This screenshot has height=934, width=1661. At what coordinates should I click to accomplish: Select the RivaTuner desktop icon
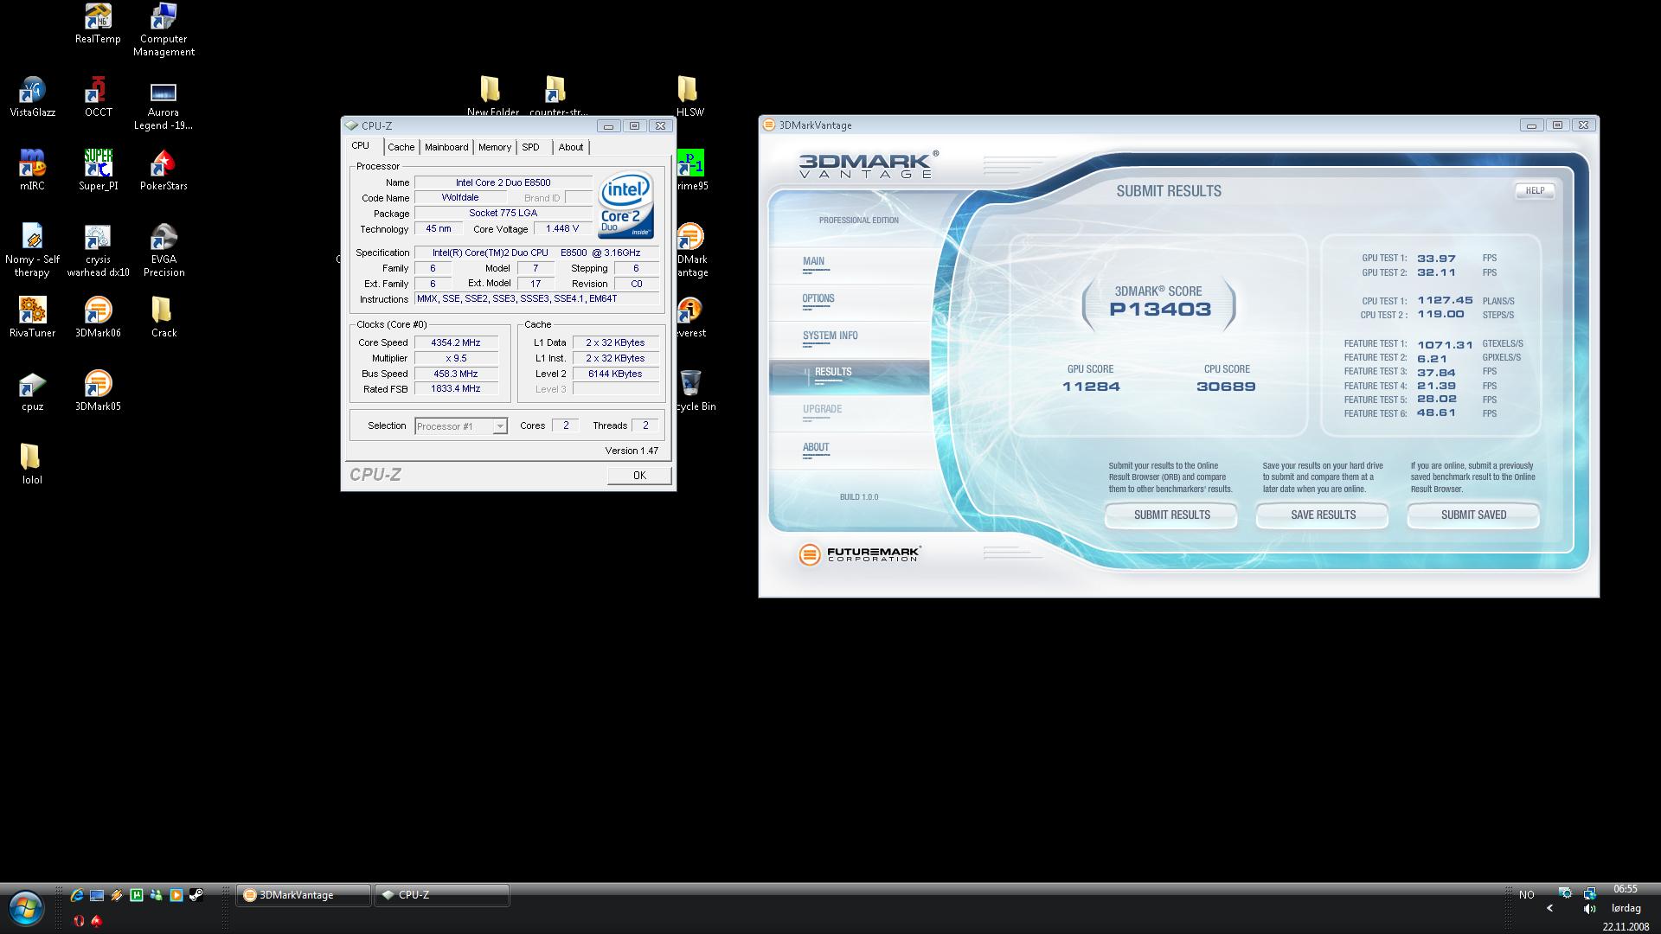tap(32, 317)
